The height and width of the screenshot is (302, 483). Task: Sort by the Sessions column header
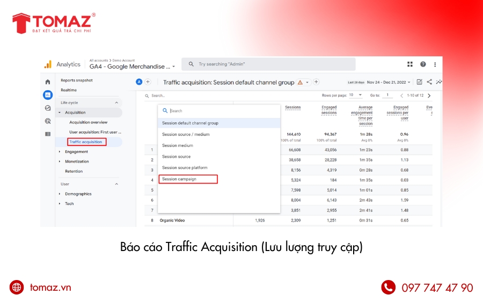(292, 107)
